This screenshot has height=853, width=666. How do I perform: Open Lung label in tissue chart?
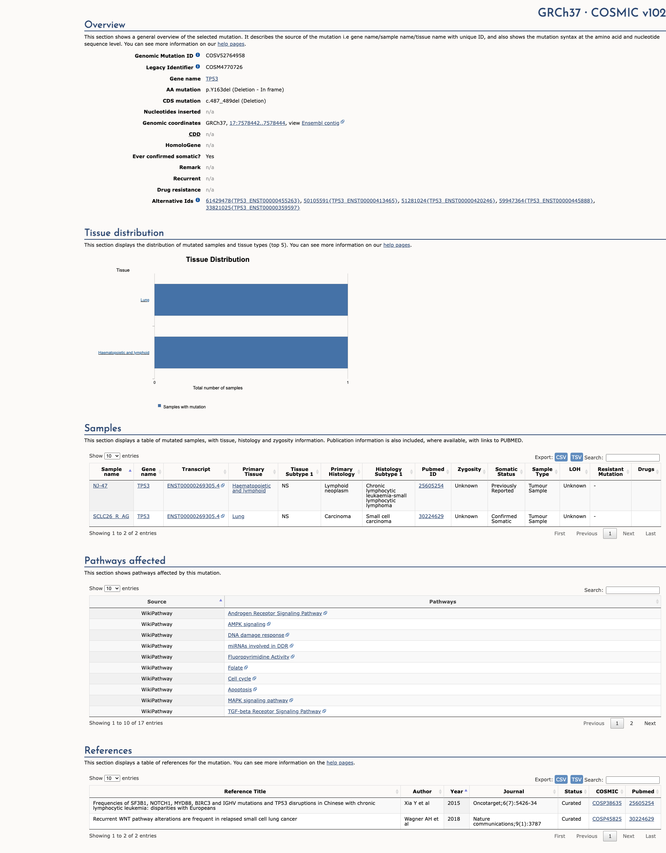click(x=145, y=300)
